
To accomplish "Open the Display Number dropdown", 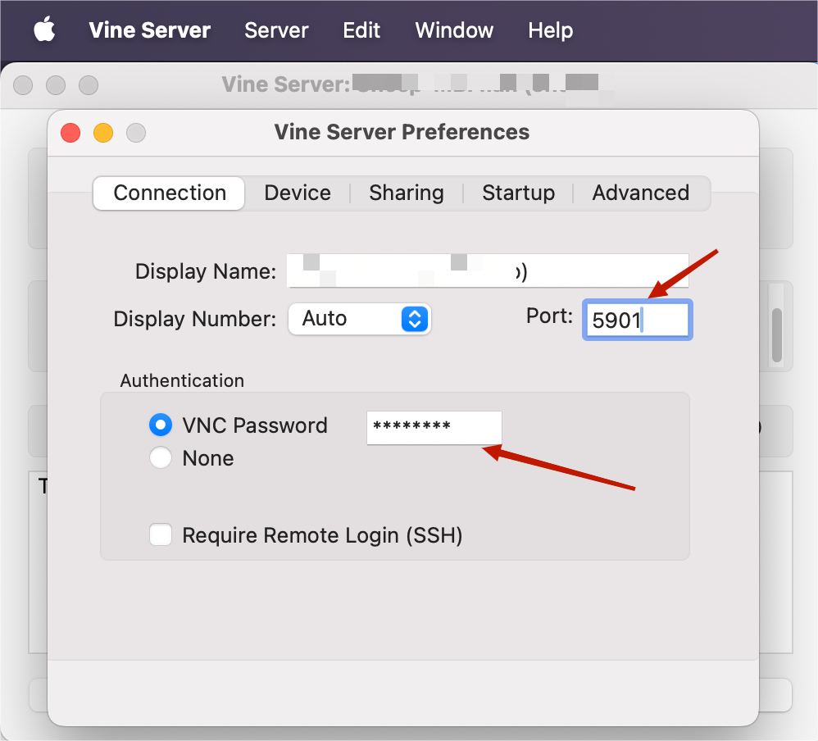I will 359,319.
